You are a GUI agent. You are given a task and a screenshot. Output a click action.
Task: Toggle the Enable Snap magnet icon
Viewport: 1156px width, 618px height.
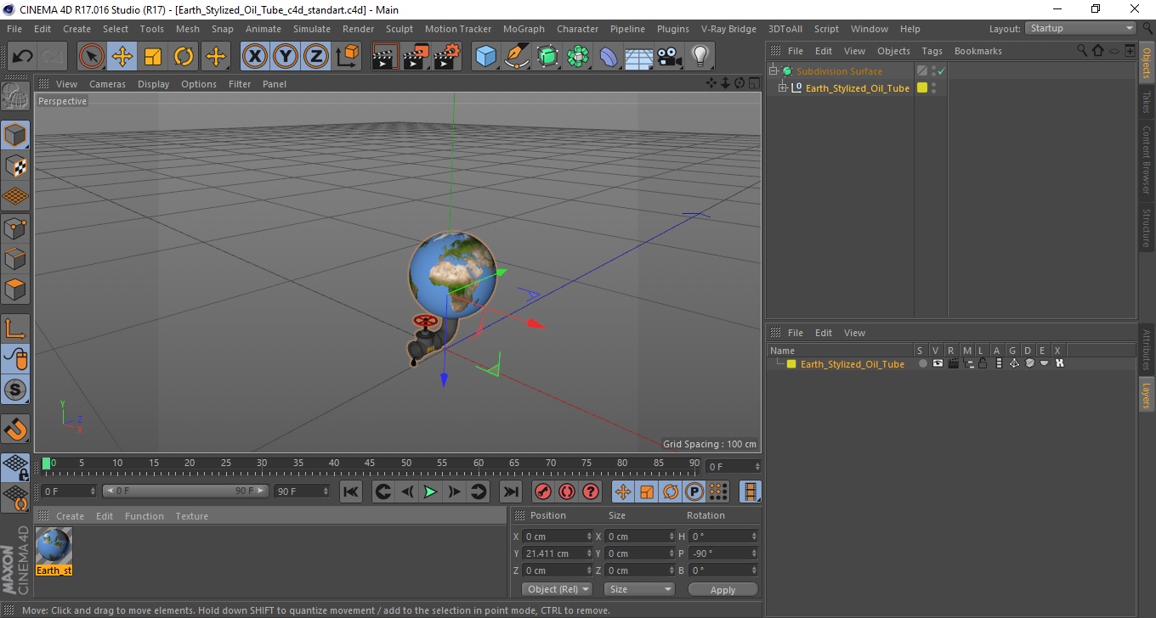click(x=15, y=428)
